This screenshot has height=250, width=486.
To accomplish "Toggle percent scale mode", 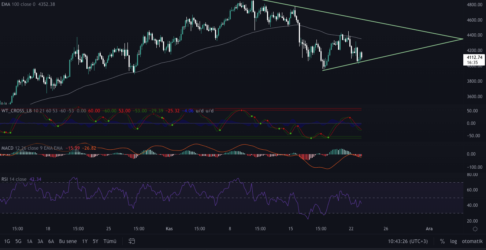I will 442,241.
